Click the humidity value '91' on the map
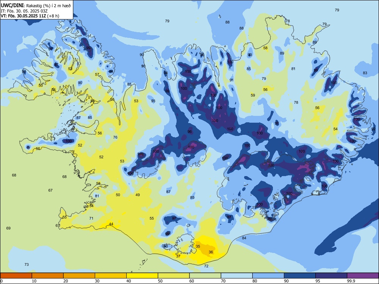 231,80
